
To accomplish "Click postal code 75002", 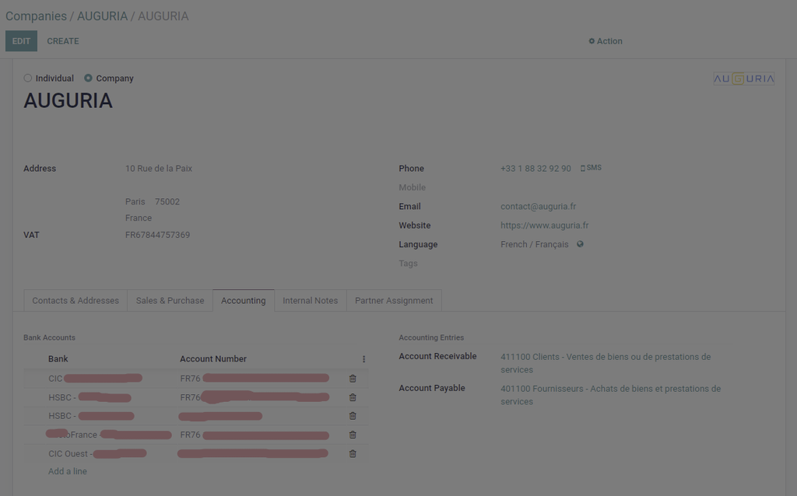I will (x=167, y=201).
